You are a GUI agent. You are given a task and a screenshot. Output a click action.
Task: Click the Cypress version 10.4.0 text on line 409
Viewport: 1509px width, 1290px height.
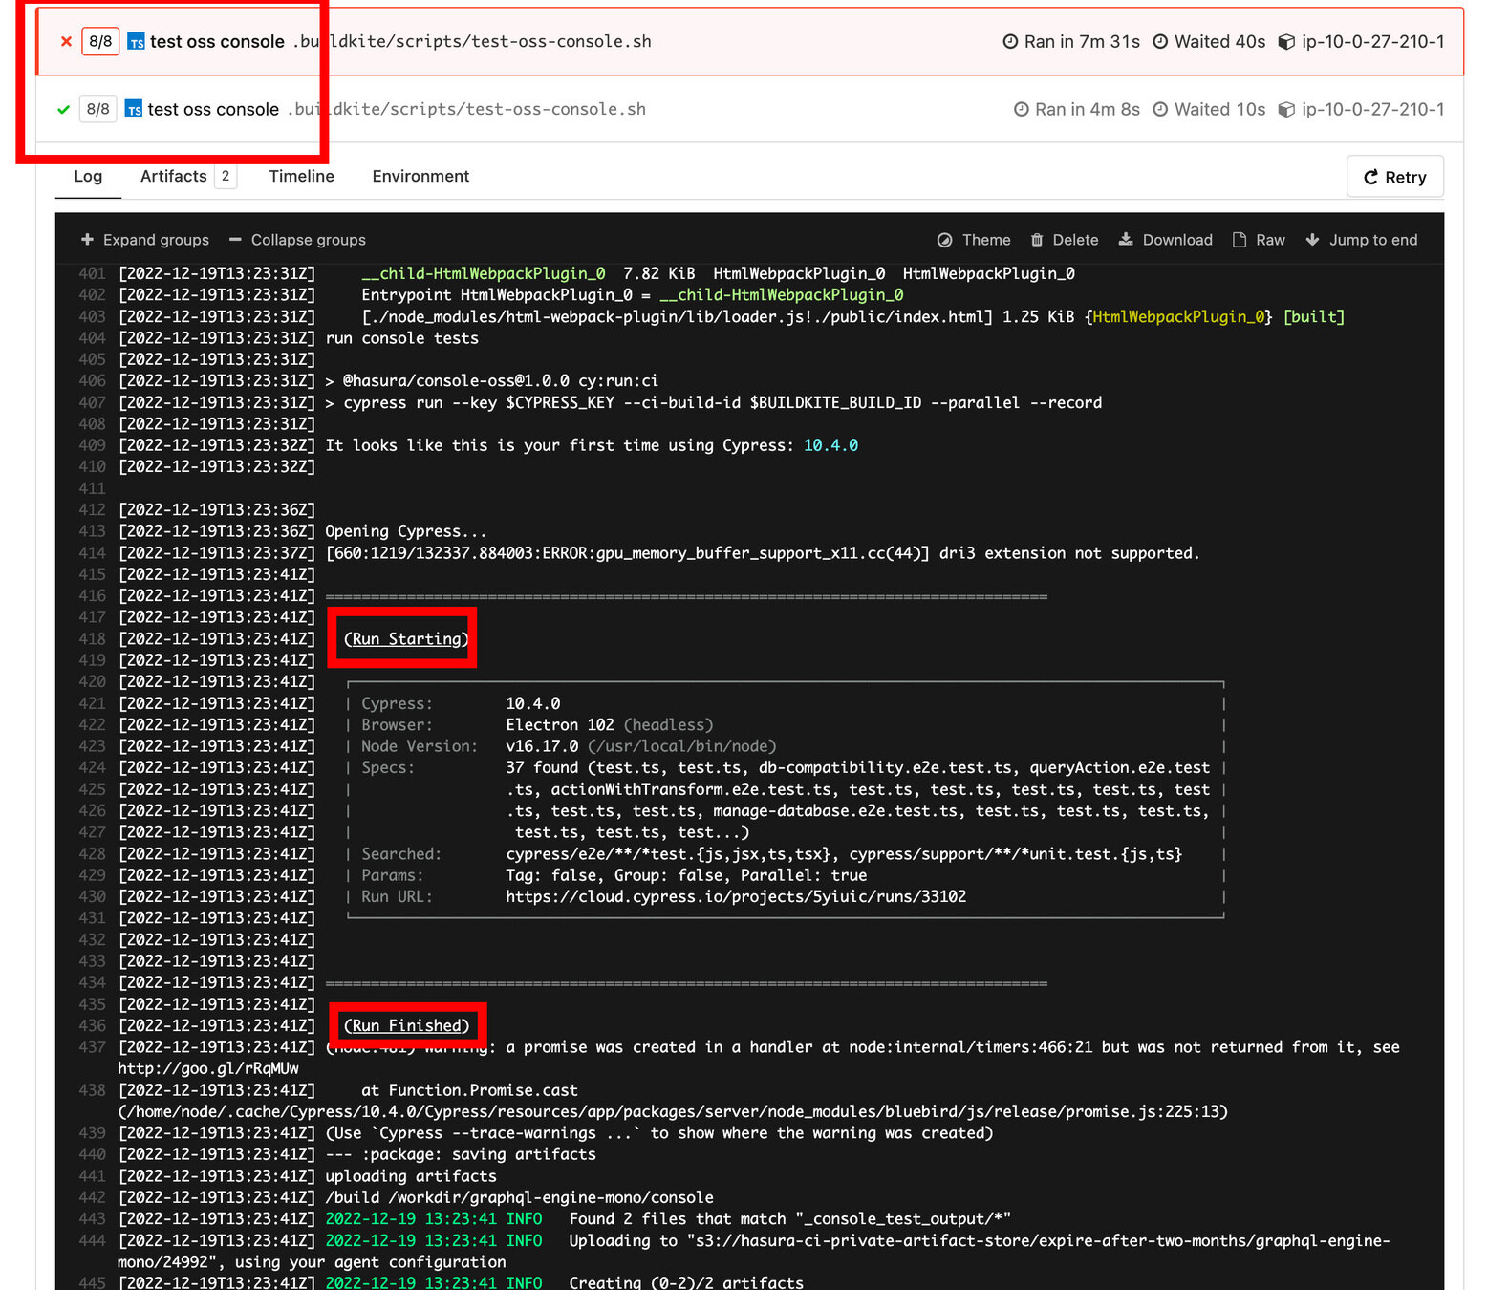click(x=830, y=445)
